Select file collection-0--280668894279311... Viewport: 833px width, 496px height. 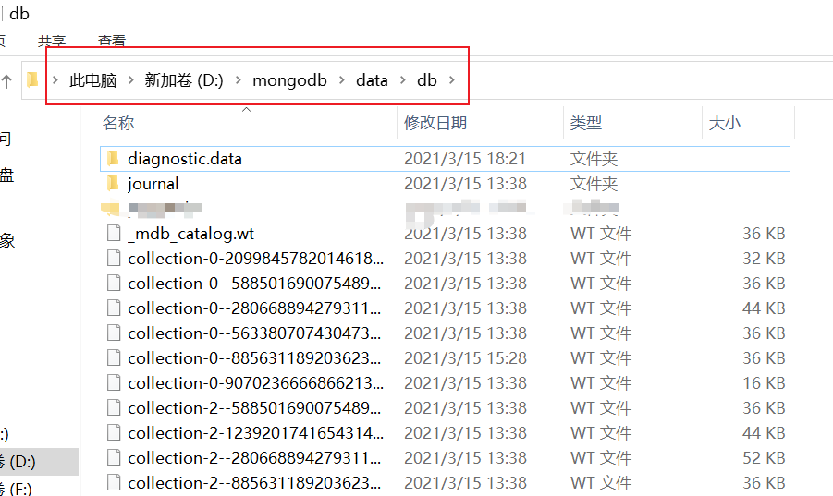coord(254,308)
